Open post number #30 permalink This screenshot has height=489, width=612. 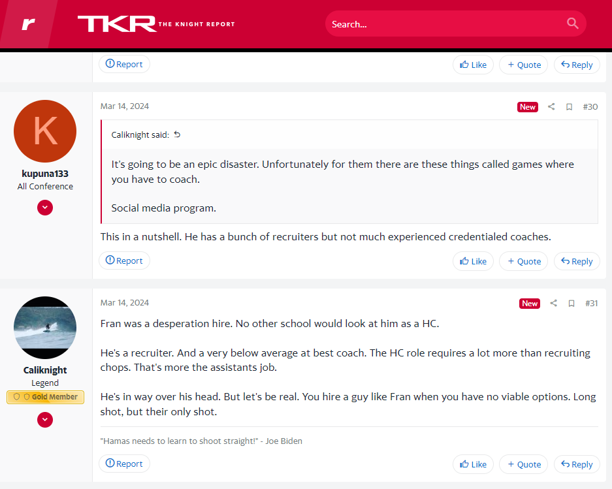click(590, 107)
